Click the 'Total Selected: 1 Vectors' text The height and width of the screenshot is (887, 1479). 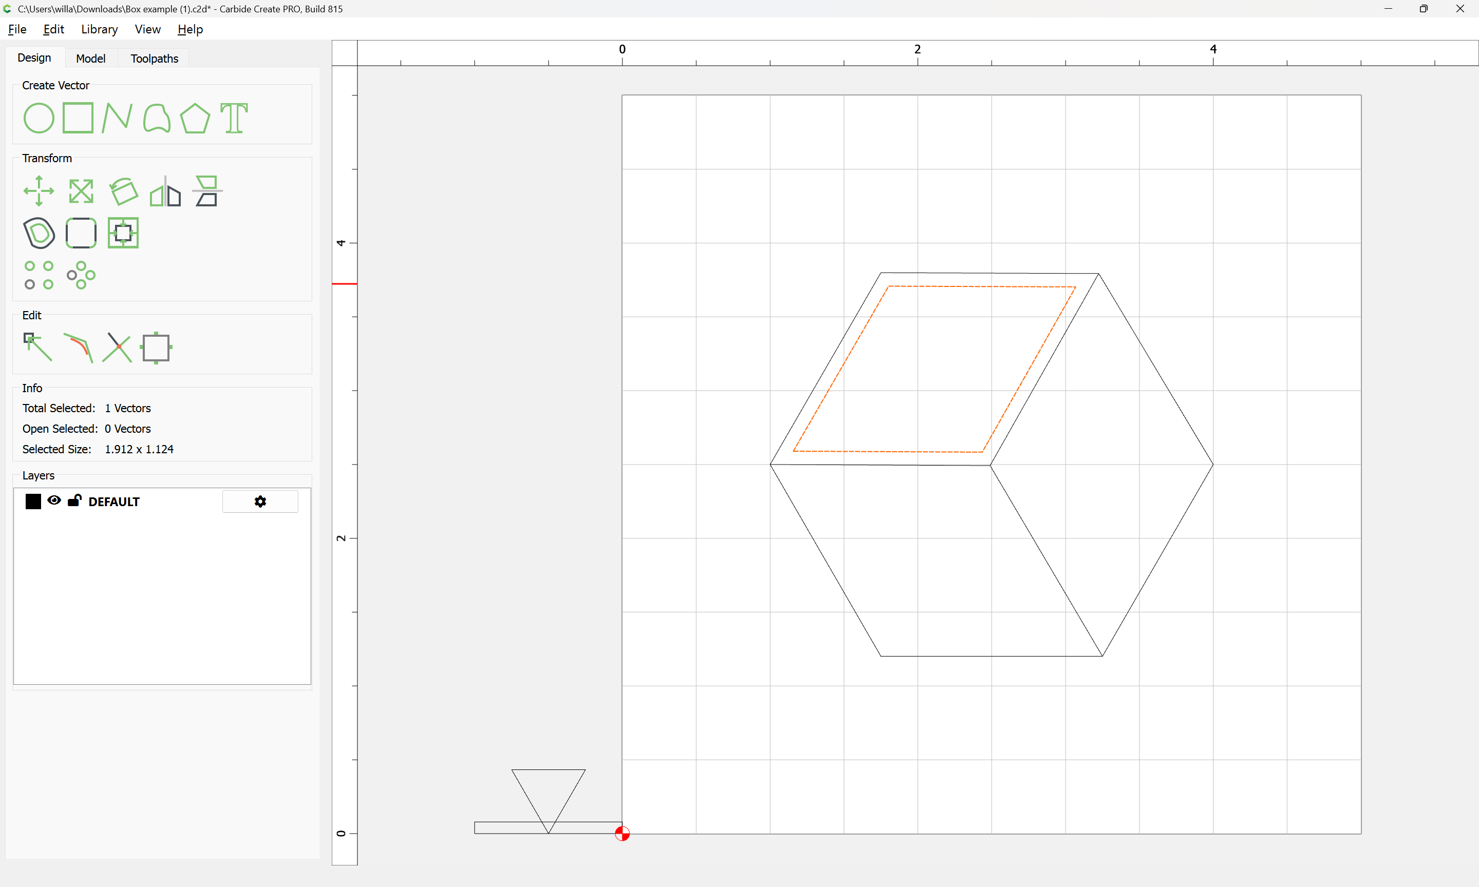point(87,408)
